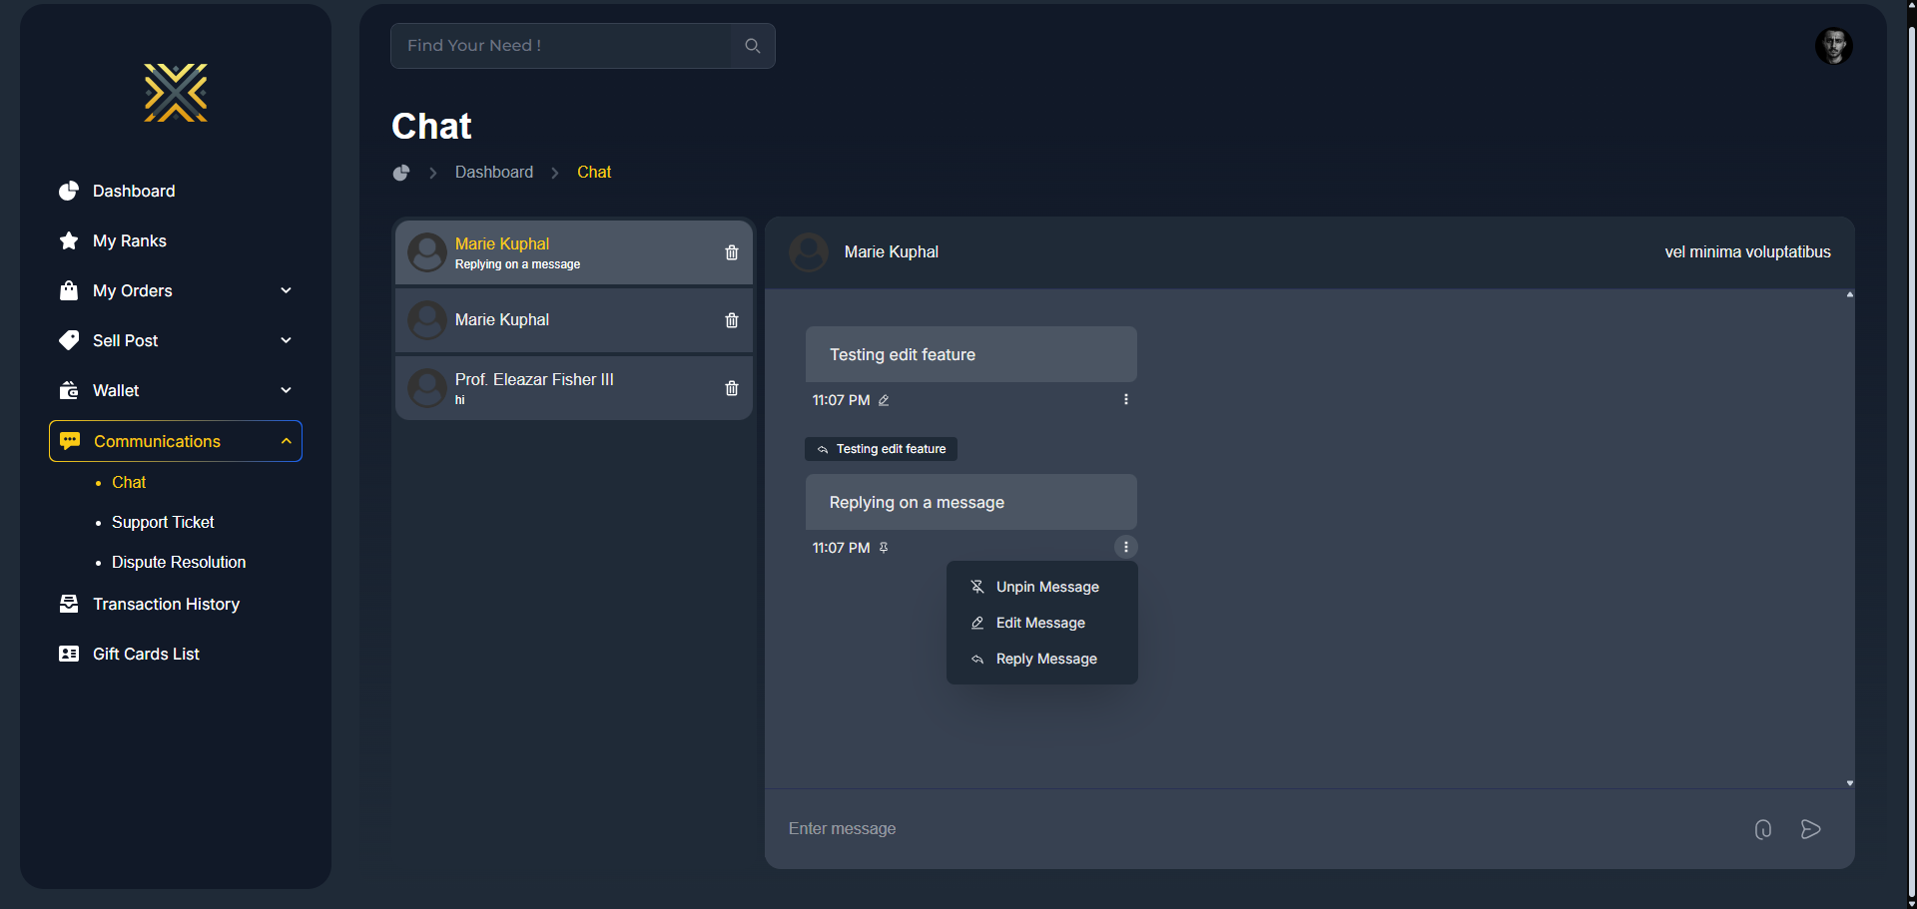Delete the first Marie Kuphal chat with trash icon
The width and height of the screenshot is (1917, 909).
click(x=731, y=252)
